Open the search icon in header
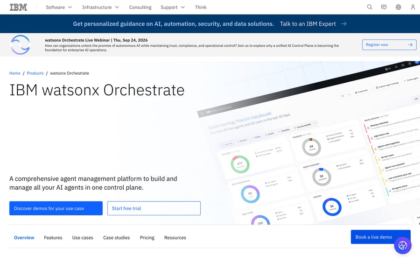This screenshot has height=263, width=420. (370, 7)
